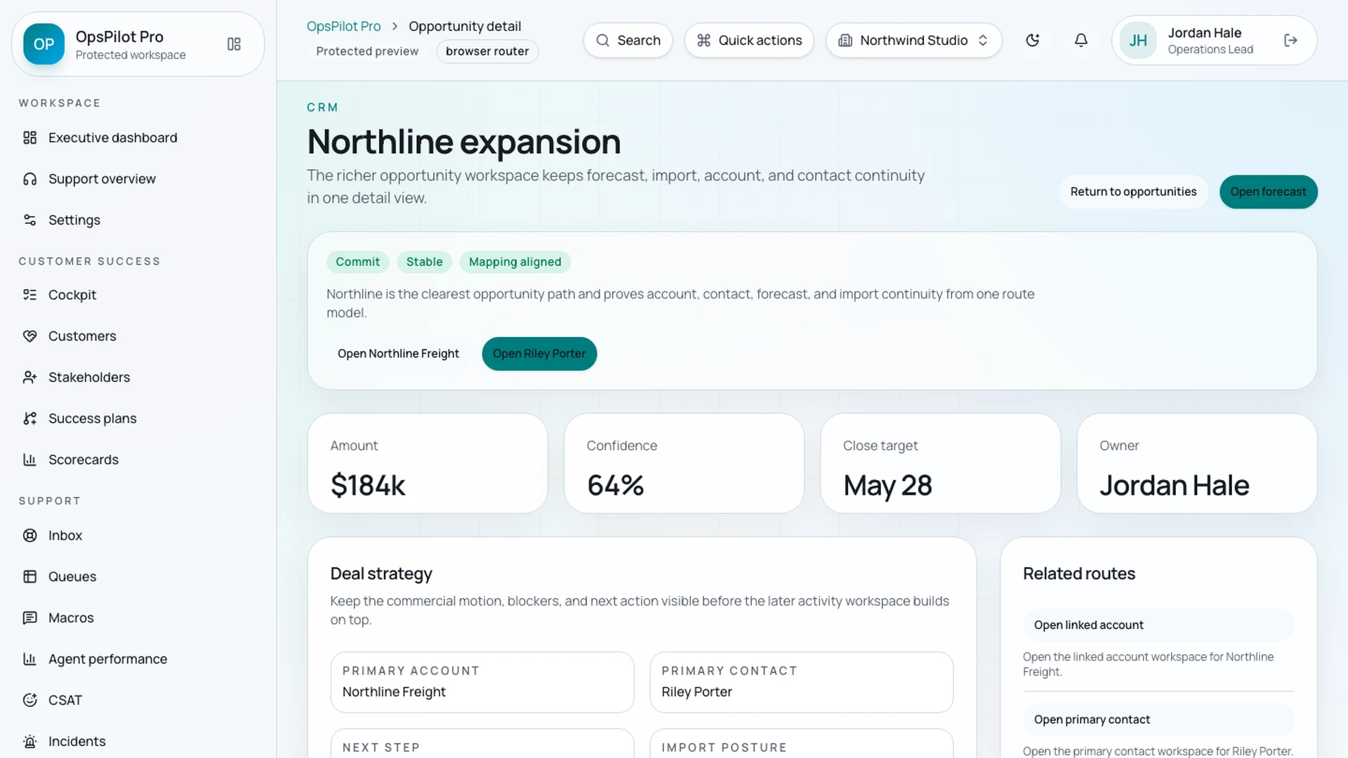This screenshot has width=1348, height=758.
Task: Click Return to opportunities button
Action: point(1133,192)
